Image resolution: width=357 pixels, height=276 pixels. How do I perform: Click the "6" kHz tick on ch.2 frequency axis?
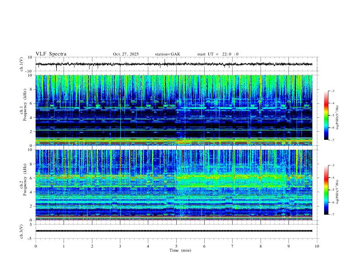click(31, 178)
